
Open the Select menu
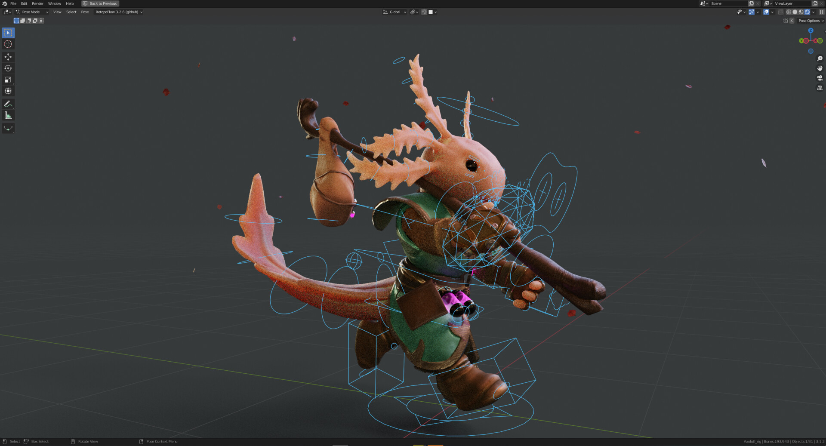(x=71, y=12)
